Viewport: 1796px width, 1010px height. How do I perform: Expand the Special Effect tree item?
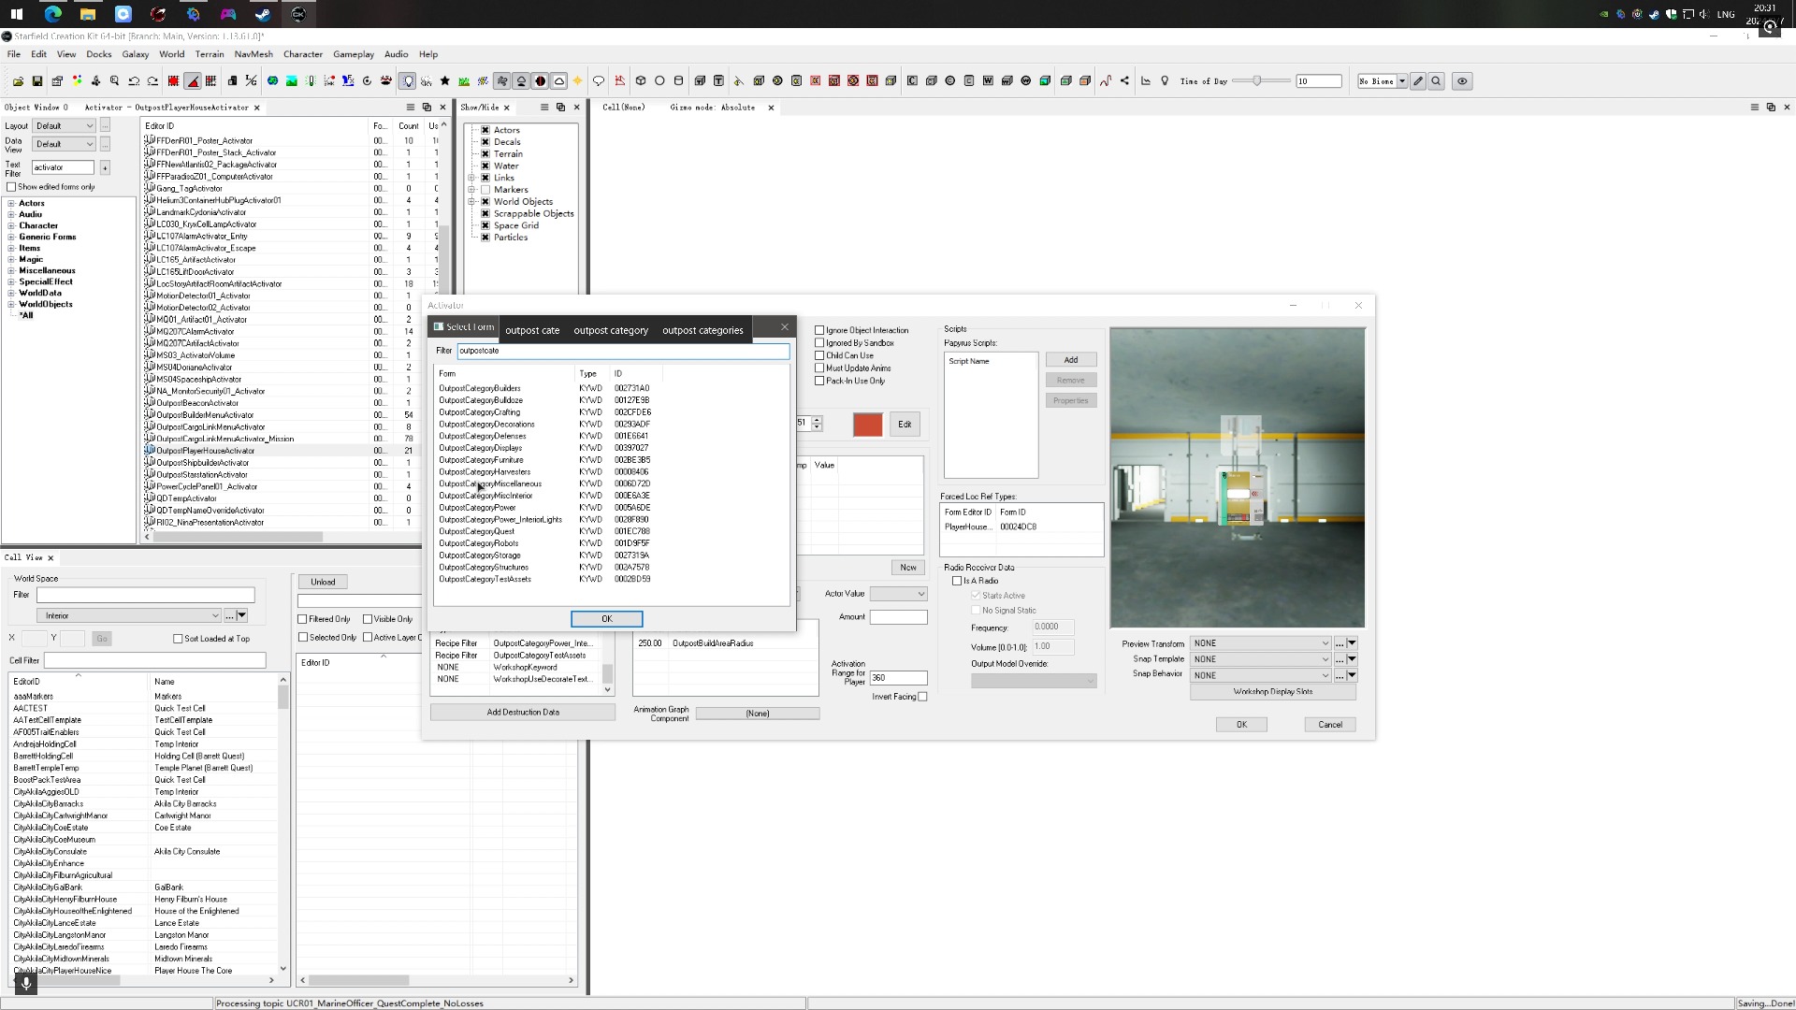click(x=12, y=281)
